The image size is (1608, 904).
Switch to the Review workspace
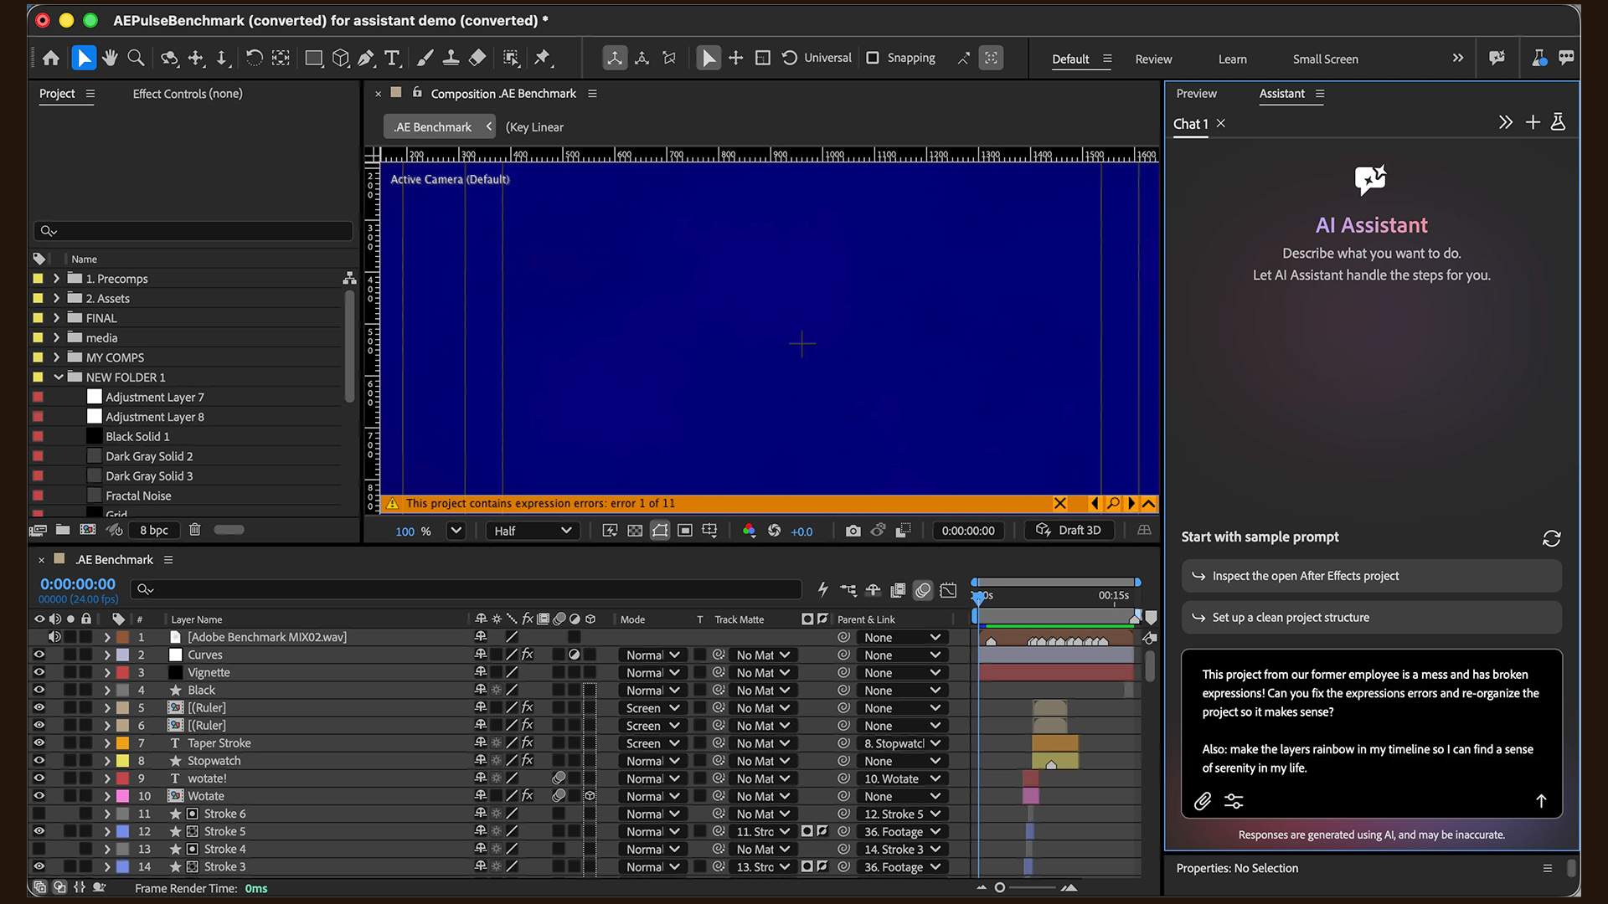coord(1153,59)
